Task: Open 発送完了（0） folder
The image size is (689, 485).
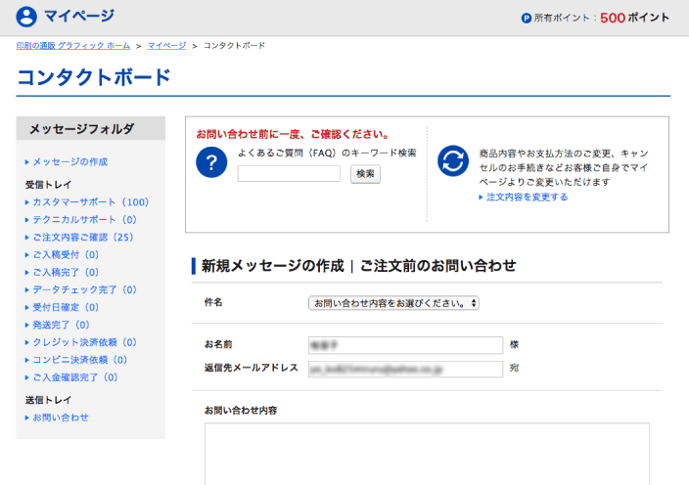Action: point(61,325)
